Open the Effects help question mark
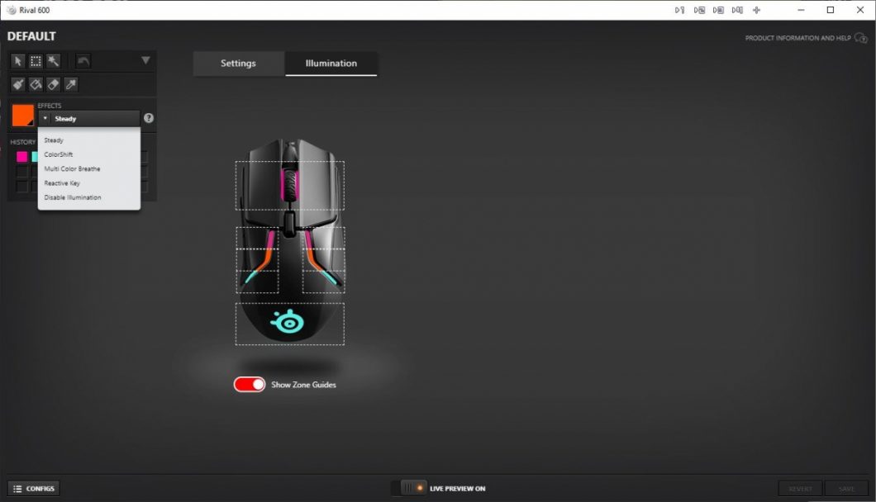Viewport: 876px width, 502px height. [149, 117]
